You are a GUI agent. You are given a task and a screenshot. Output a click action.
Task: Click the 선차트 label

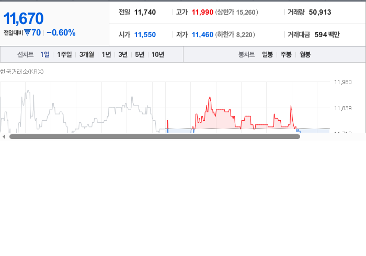point(26,54)
